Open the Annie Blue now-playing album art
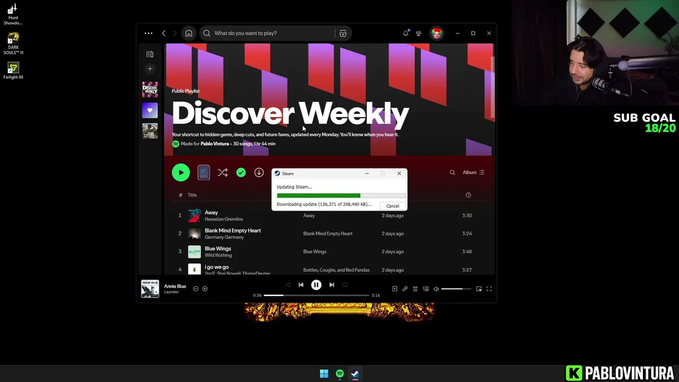 pyautogui.click(x=150, y=289)
